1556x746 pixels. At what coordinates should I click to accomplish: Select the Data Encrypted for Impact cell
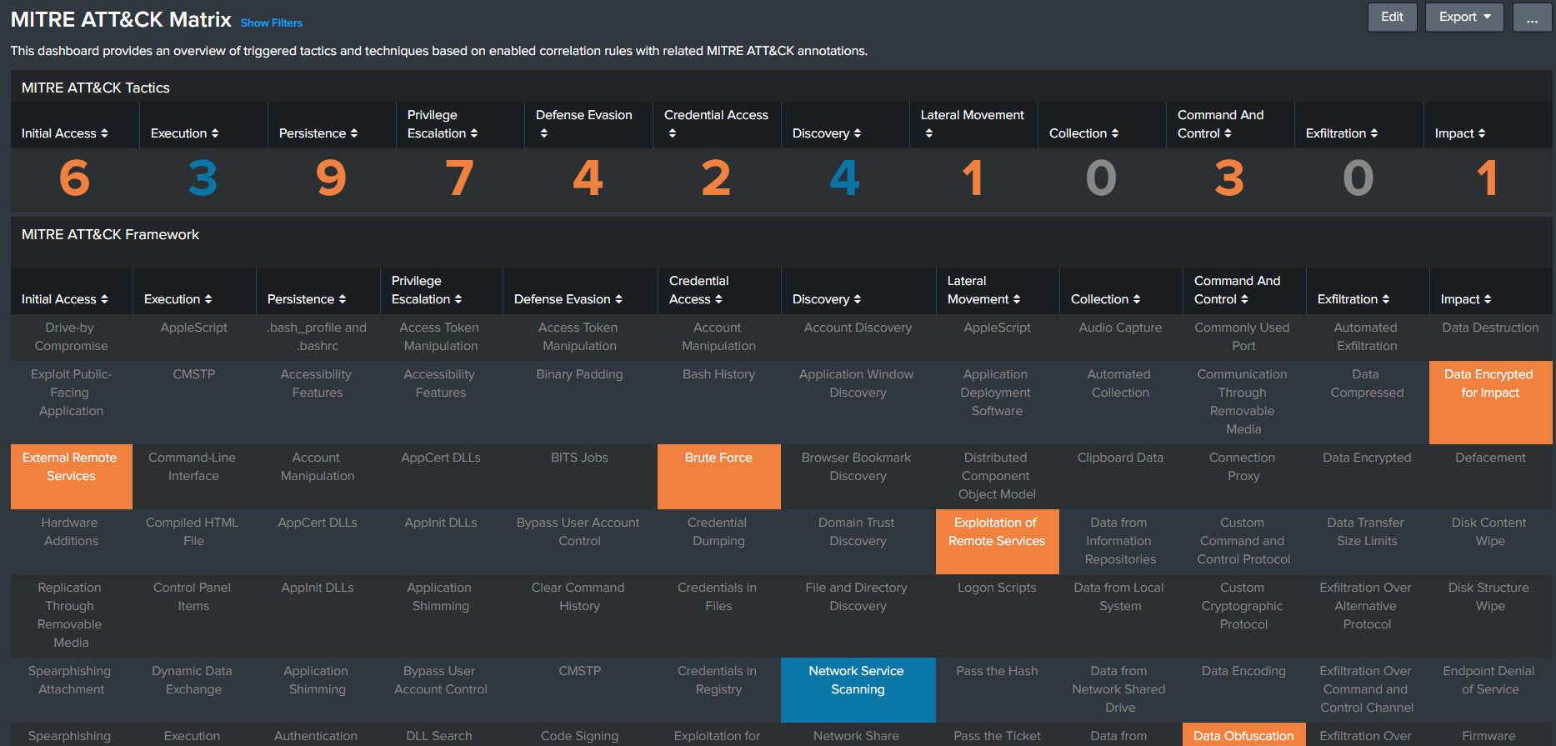pyautogui.click(x=1490, y=402)
